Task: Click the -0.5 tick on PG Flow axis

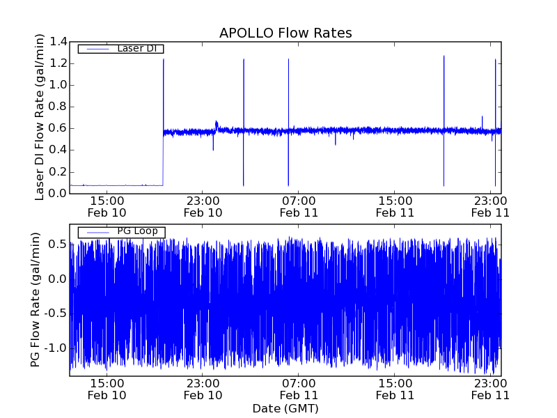Action: (56, 313)
